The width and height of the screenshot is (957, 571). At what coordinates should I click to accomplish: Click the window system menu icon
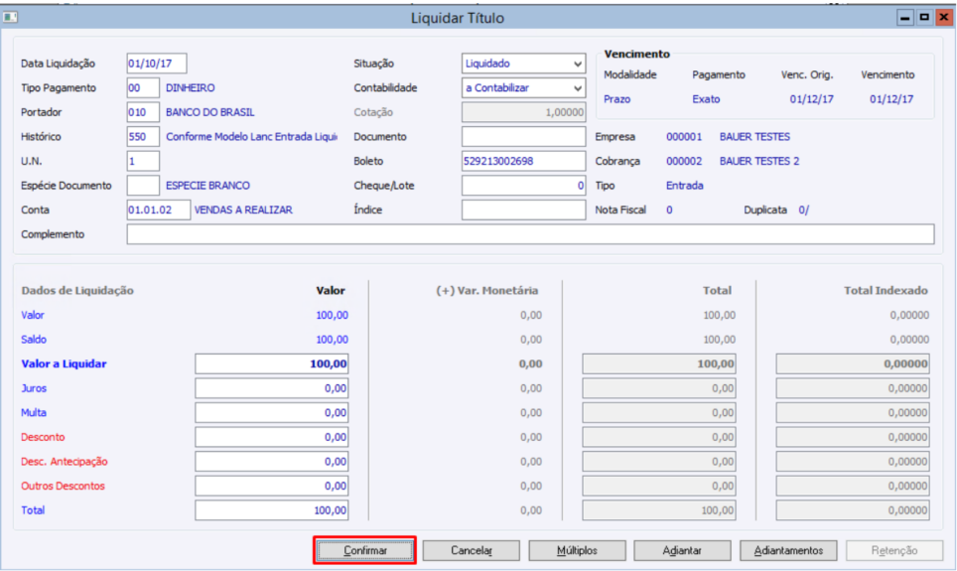12,17
